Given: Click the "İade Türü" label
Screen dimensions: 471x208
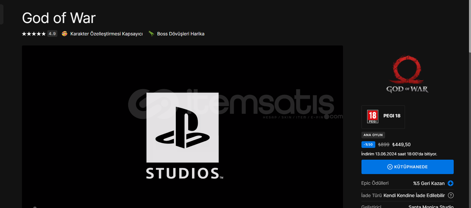Looking at the screenshot, I should 371,195.
